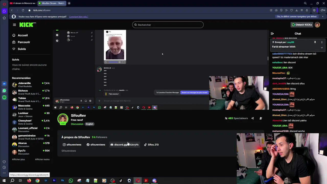Open the send/flow arrow icon in the toolbar
This screenshot has width=327, height=184.
click(286, 10)
